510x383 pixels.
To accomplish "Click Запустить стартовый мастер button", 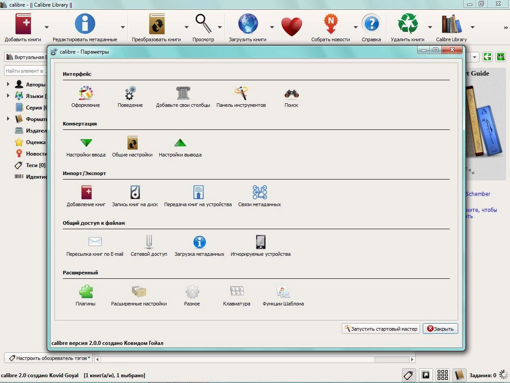I will pyautogui.click(x=381, y=328).
